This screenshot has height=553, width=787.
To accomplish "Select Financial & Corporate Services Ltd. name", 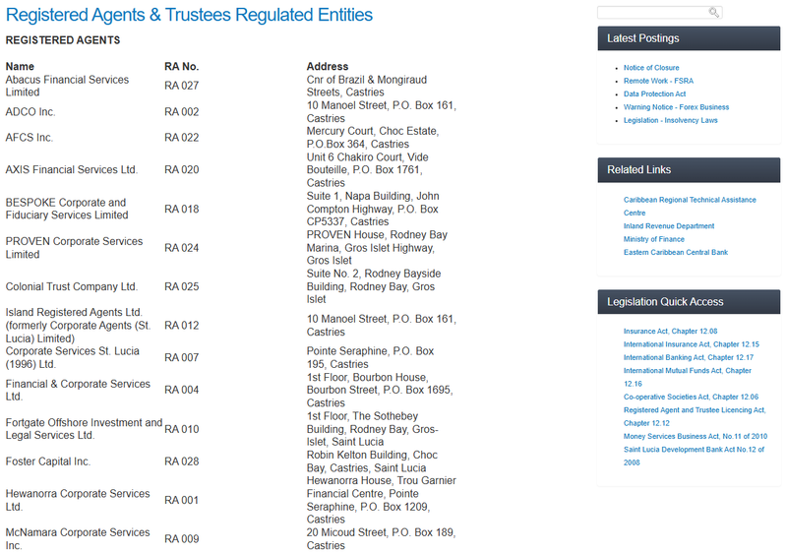I will [78, 390].
